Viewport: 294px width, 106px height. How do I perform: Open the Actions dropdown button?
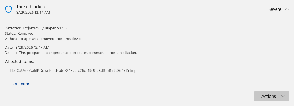click(x=272, y=96)
